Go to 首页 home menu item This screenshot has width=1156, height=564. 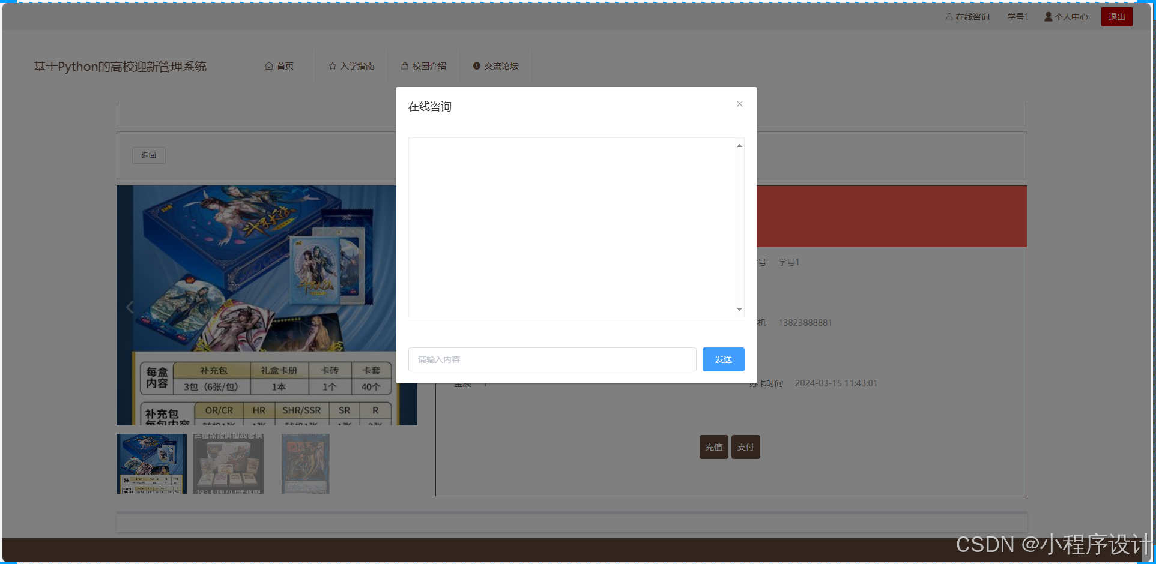279,66
